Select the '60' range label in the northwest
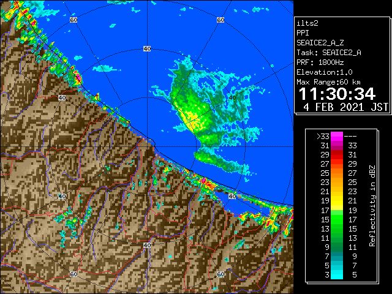The height and width of the screenshot is (294, 392). coord(73,20)
